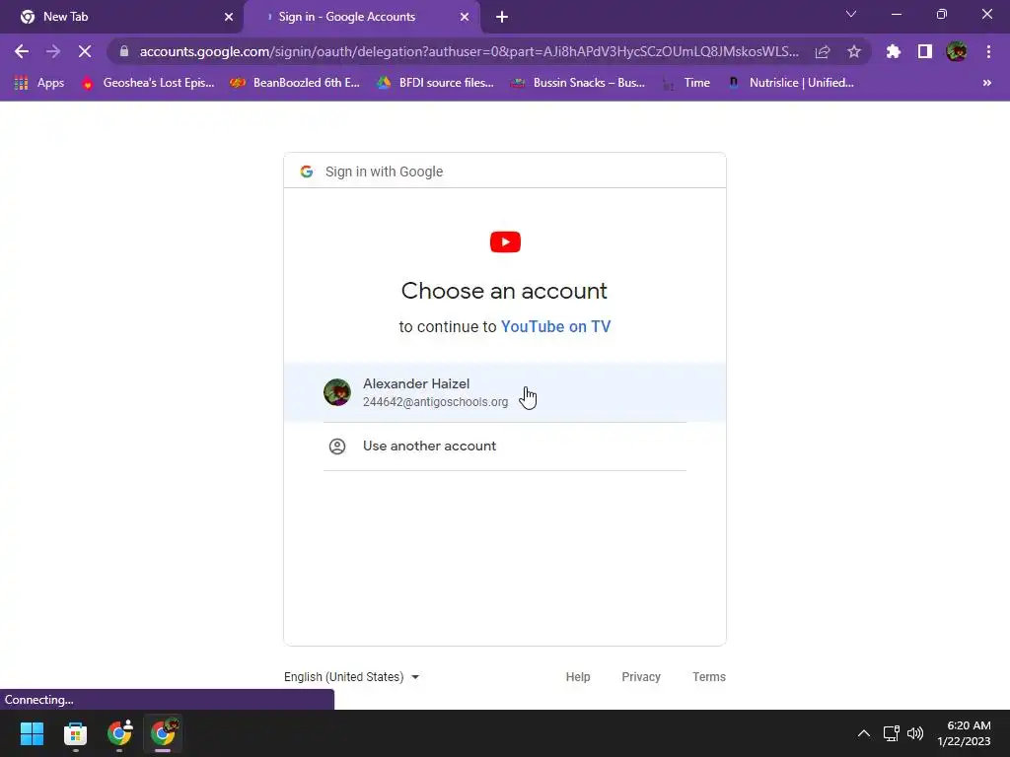Open Microsoft Store from the taskbar
Viewport: 1010px width, 757px height.
75,733
